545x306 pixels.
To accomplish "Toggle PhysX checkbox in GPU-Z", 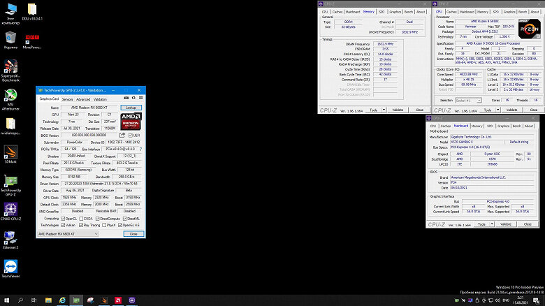I will pyautogui.click(x=104, y=225).
